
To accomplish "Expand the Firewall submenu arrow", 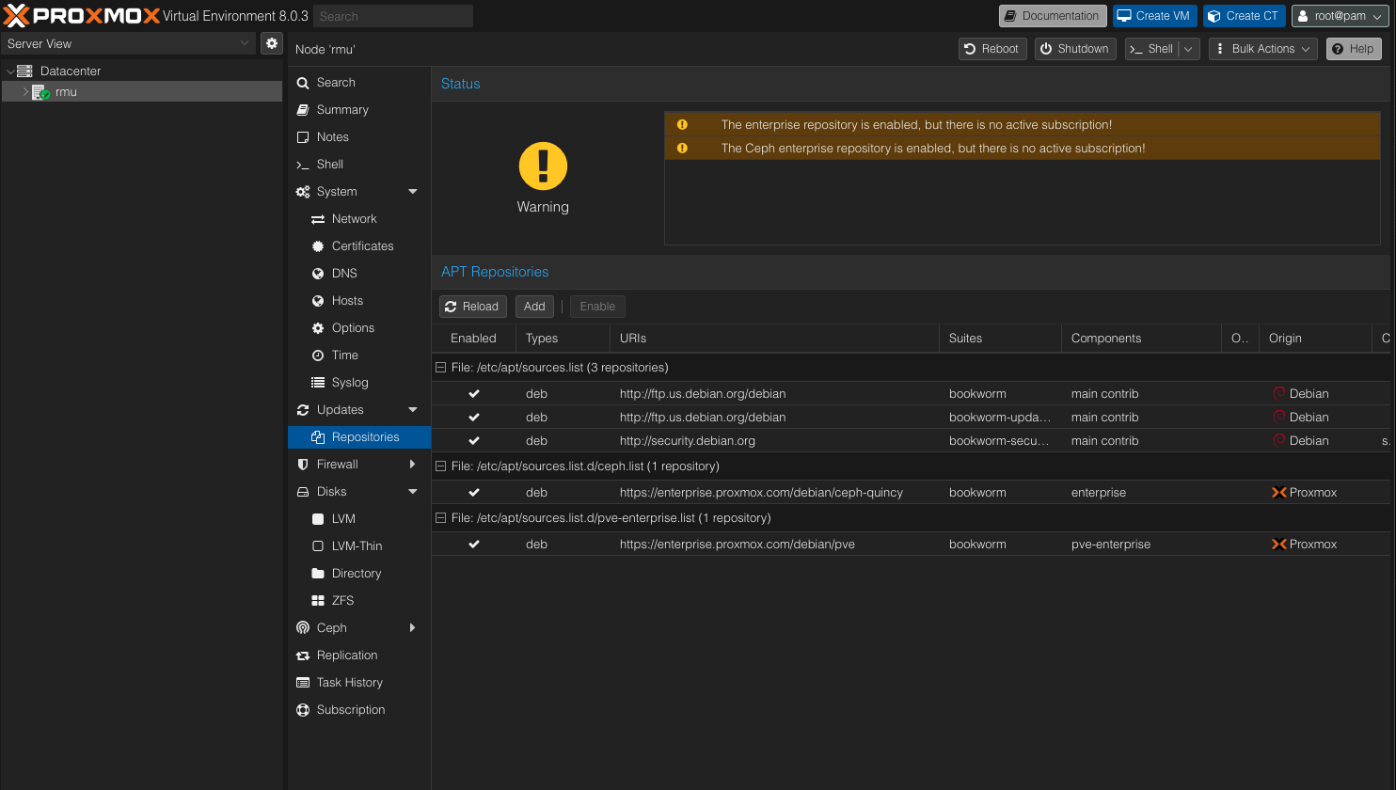I will [413, 465].
